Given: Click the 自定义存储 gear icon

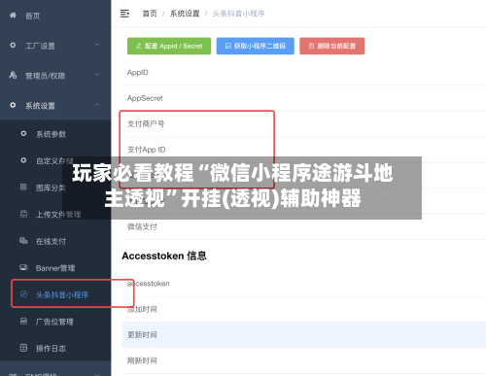Looking at the screenshot, I should pos(23,160).
